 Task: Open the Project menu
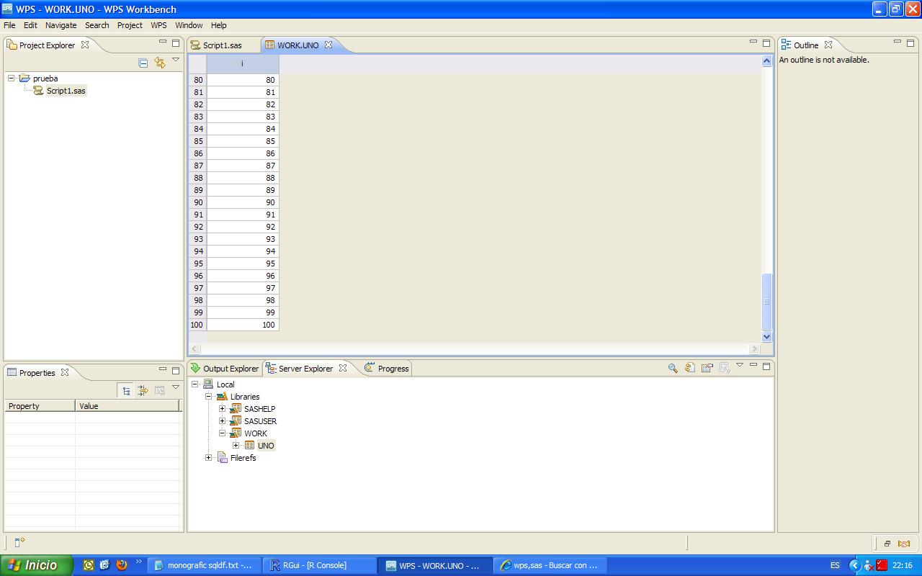(x=130, y=25)
